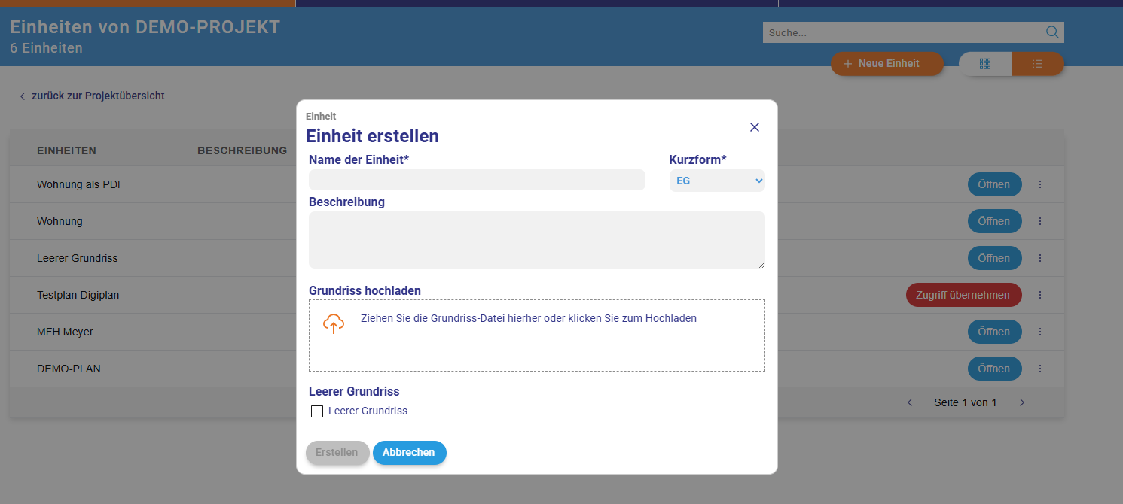Go to next page arrow

1022,402
